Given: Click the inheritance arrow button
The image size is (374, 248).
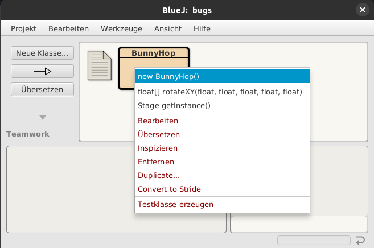Looking at the screenshot, I should [42, 71].
